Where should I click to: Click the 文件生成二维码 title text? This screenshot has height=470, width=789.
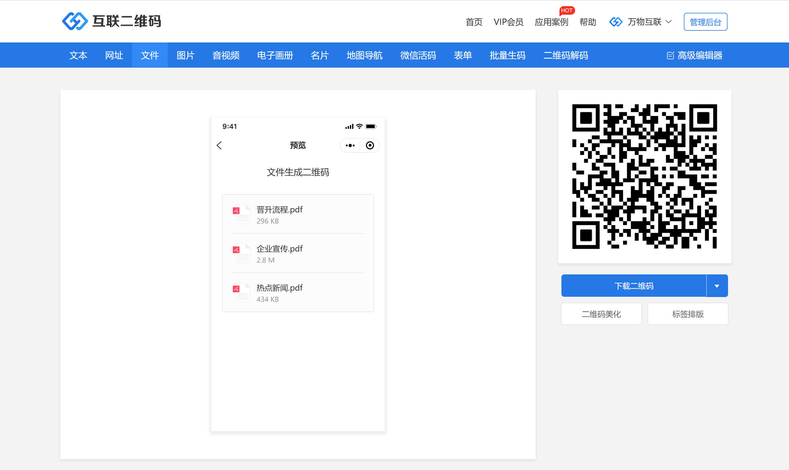(298, 172)
